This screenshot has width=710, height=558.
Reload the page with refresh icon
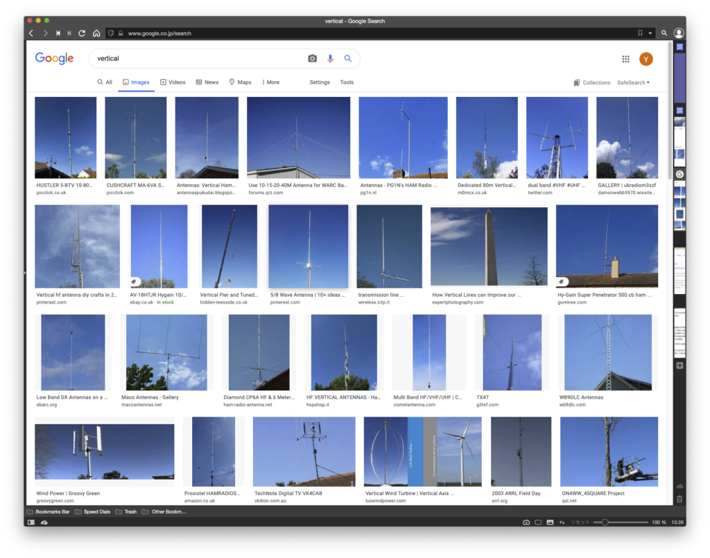pos(82,33)
